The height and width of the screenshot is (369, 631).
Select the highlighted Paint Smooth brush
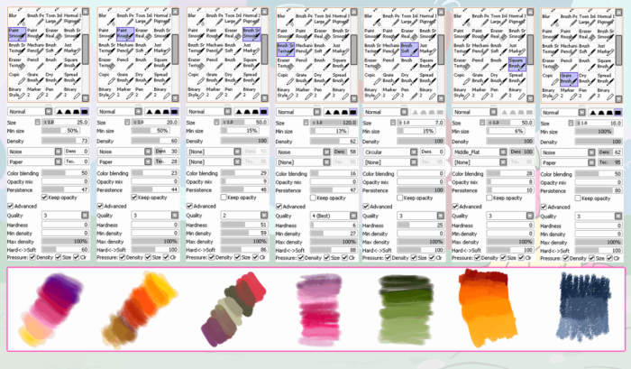point(17,34)
